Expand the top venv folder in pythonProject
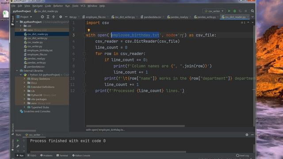Screen dimensions: 283x159 coord(21,30)
